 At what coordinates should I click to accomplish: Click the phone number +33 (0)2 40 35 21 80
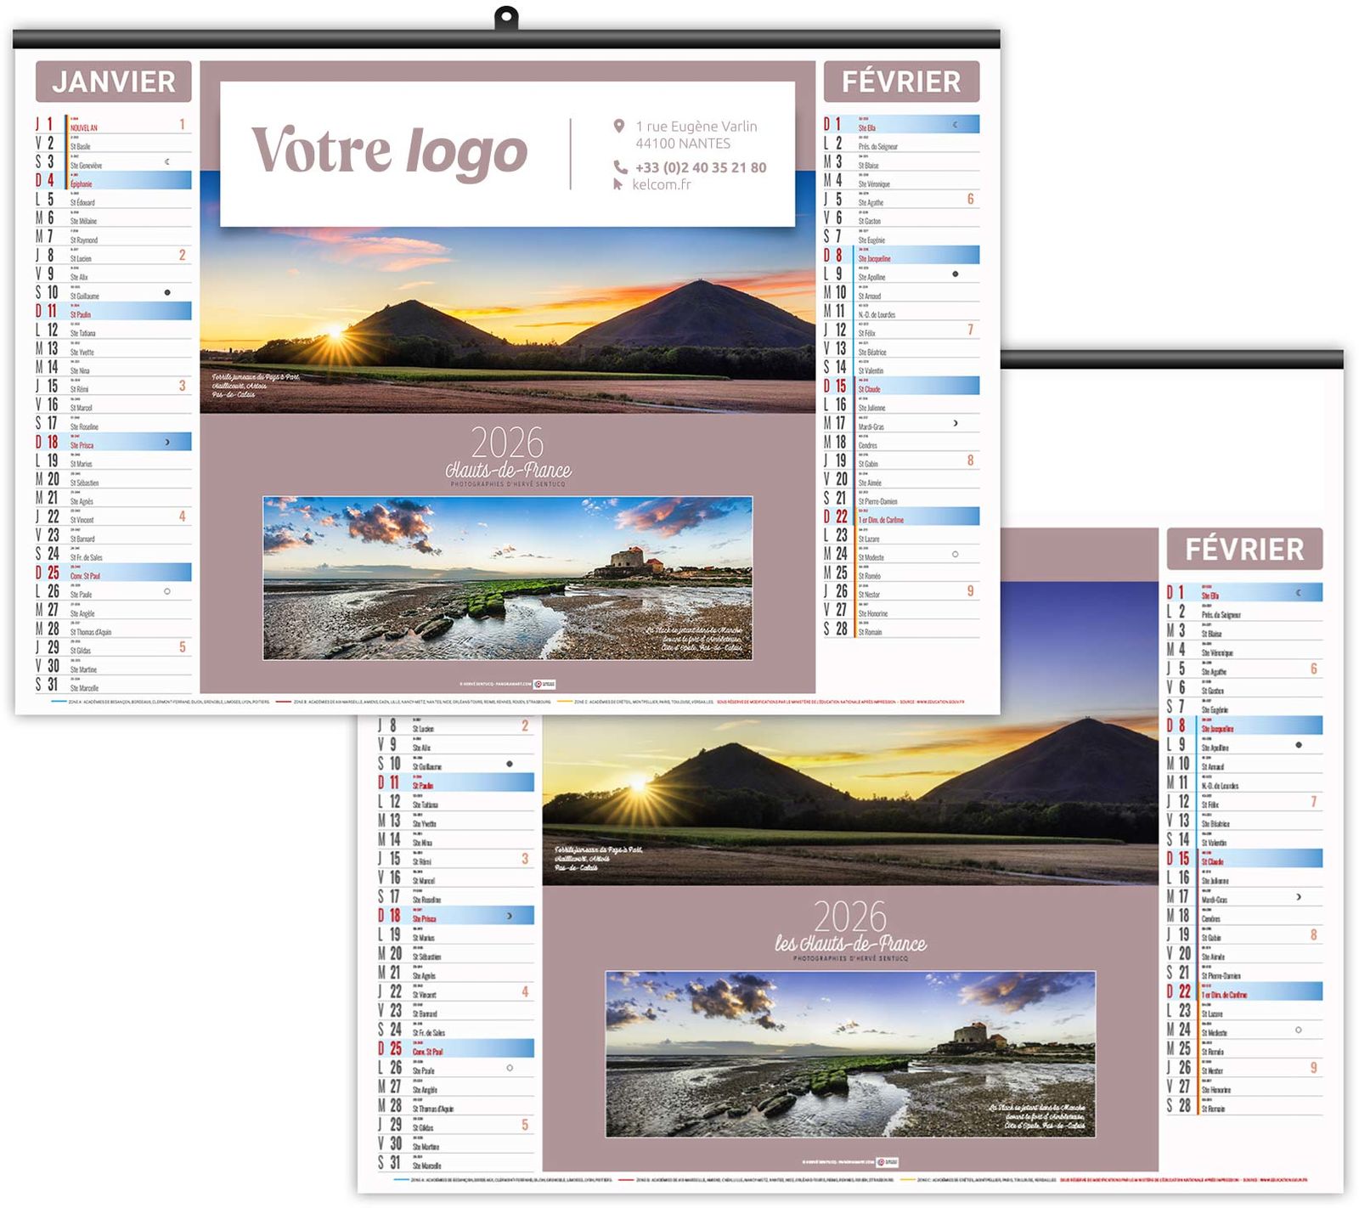[701, 167]
